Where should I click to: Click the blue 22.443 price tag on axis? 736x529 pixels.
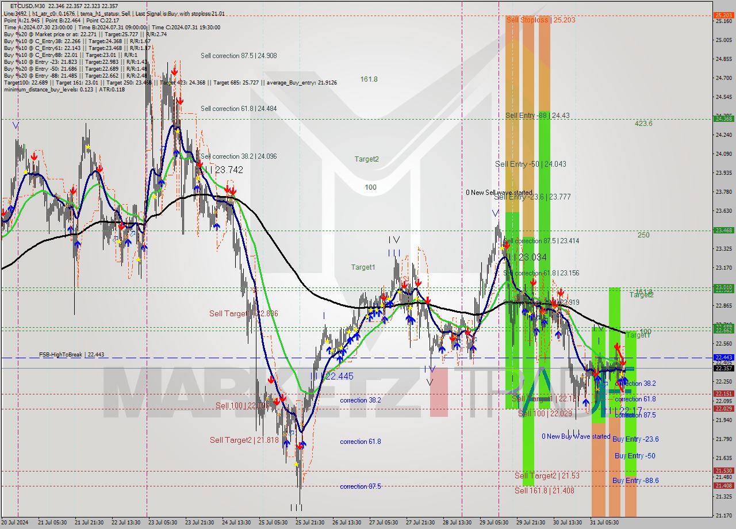coord(723,357)
